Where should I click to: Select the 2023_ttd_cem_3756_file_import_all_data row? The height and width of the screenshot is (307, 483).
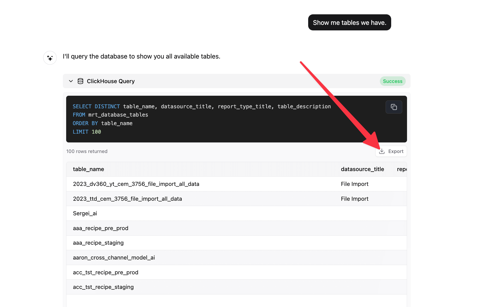tap(127, 199)
